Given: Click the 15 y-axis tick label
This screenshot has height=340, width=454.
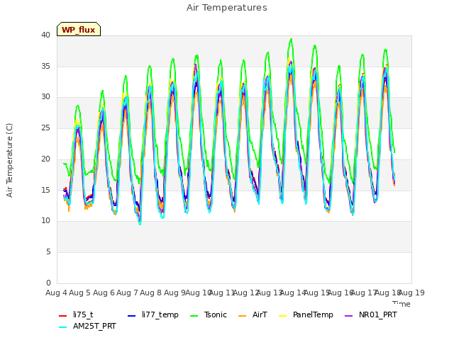Looking at the screenshot, I should pos(45,190).
